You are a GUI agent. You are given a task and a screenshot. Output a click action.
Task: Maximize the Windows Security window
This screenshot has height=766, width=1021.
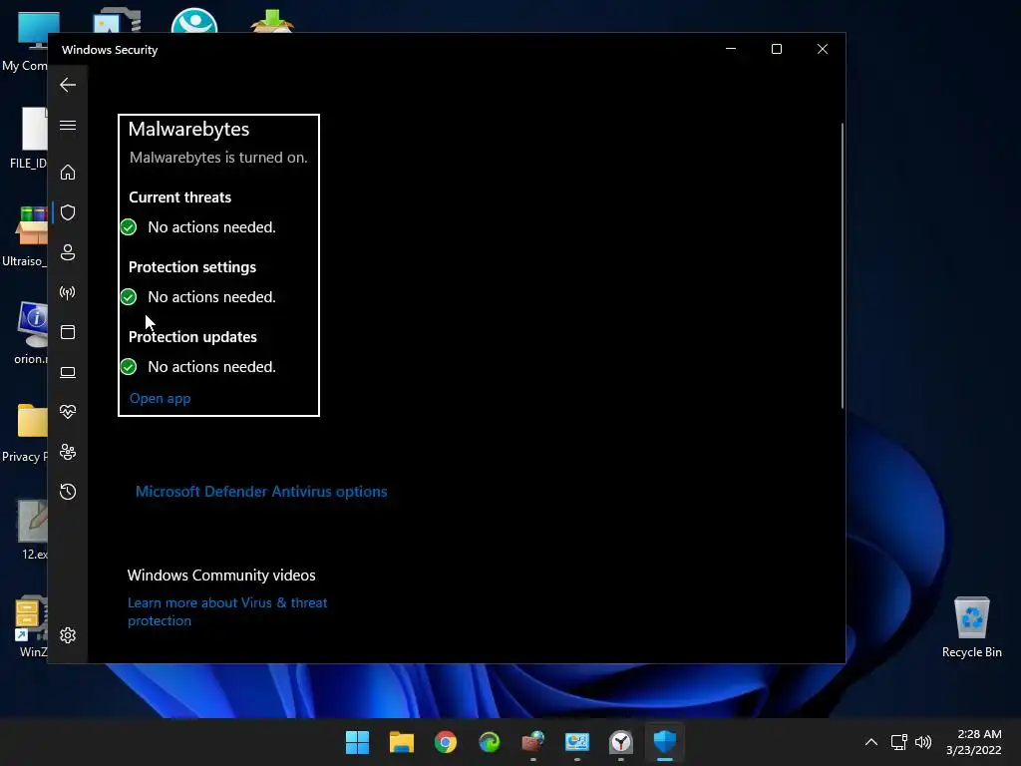776,49
